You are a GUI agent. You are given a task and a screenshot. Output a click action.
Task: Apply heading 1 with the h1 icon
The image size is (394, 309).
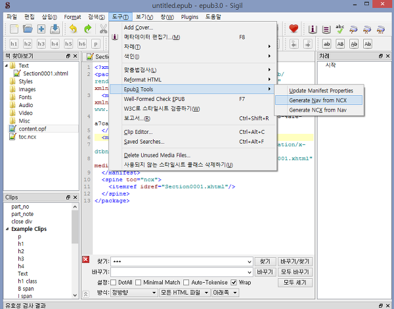[x=14, y=44]
